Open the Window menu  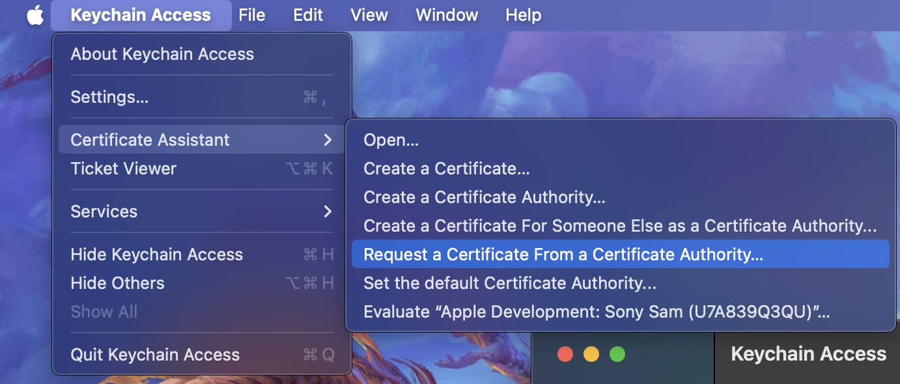[x=447, y=15]
